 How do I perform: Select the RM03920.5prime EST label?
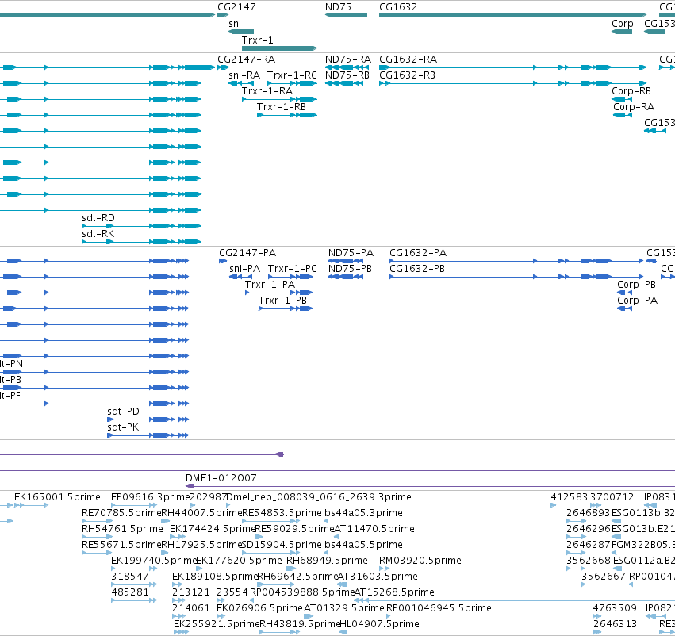coord(420,561)
